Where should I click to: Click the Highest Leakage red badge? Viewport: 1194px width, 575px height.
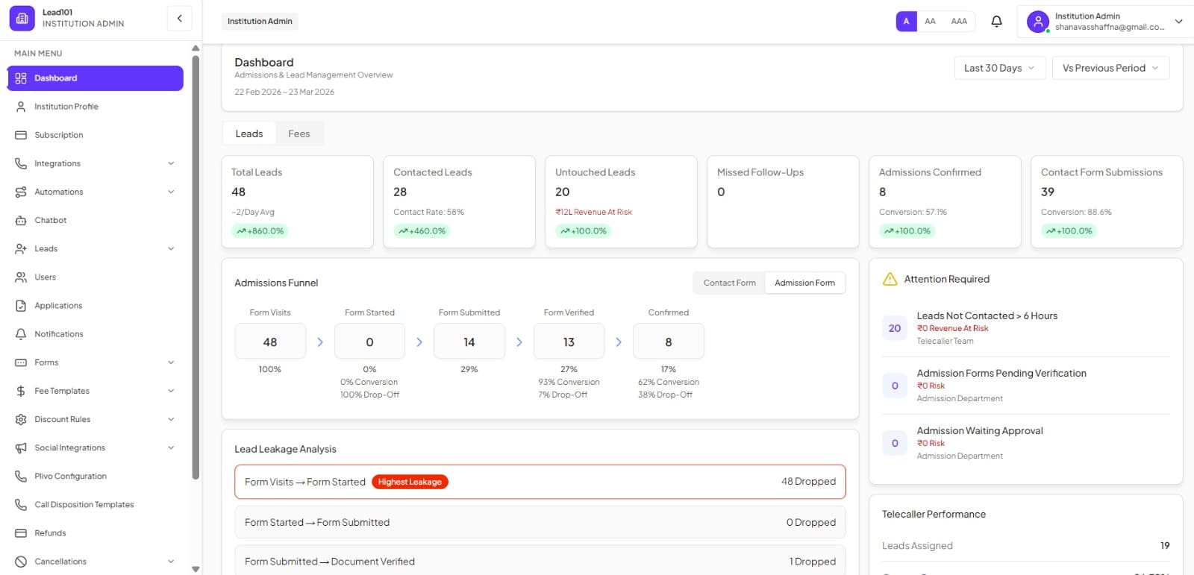(410, 482)
